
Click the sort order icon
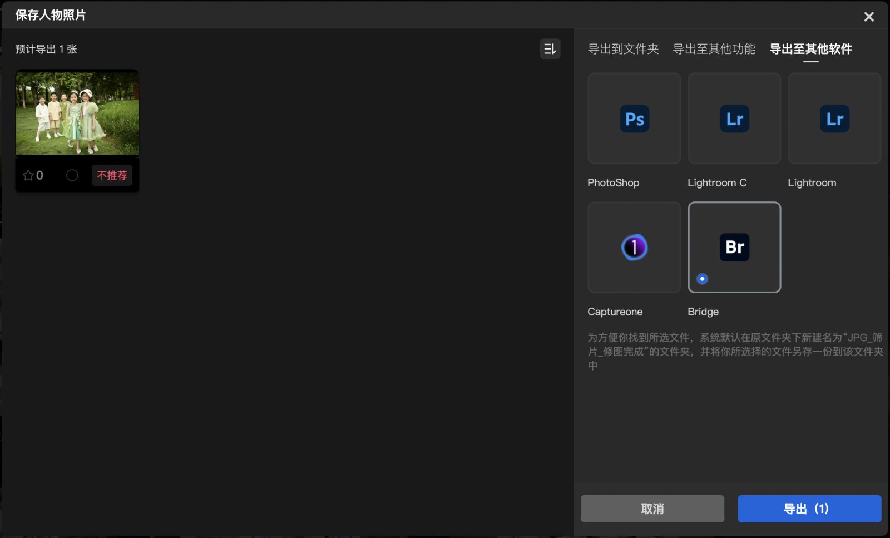(x=550, y=49)
